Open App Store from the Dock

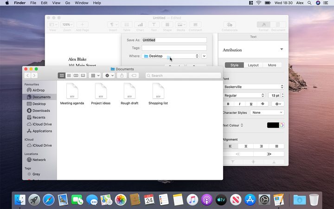250,200
